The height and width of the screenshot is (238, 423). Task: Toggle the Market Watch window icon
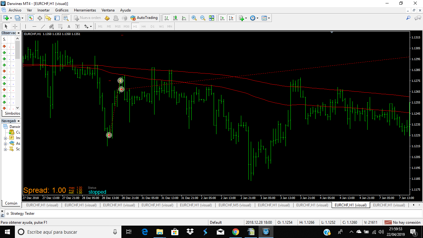click(x=31, y=18)
